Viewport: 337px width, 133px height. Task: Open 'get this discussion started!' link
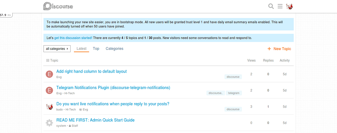pyautogui.click(x=73, y=38)
